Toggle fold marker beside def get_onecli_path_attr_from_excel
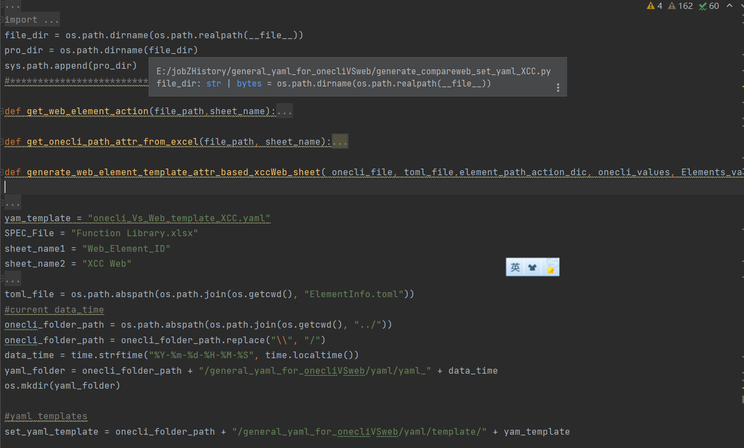The height and width of the screenshot is (448, 744). (2, 142)
